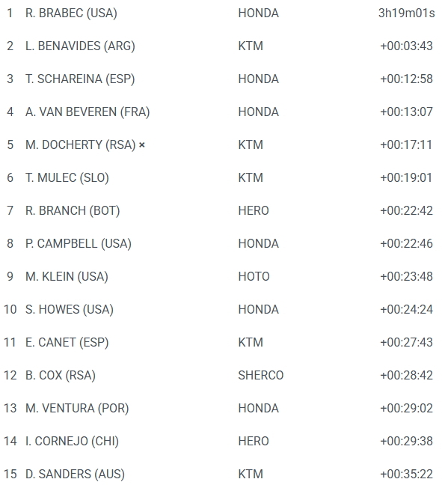Image resolution: width=442 pixels, height=494 pixels.
Task: Select M. VENTURA (POR) name
Action: pyautogui.click(x=77, y=409)
